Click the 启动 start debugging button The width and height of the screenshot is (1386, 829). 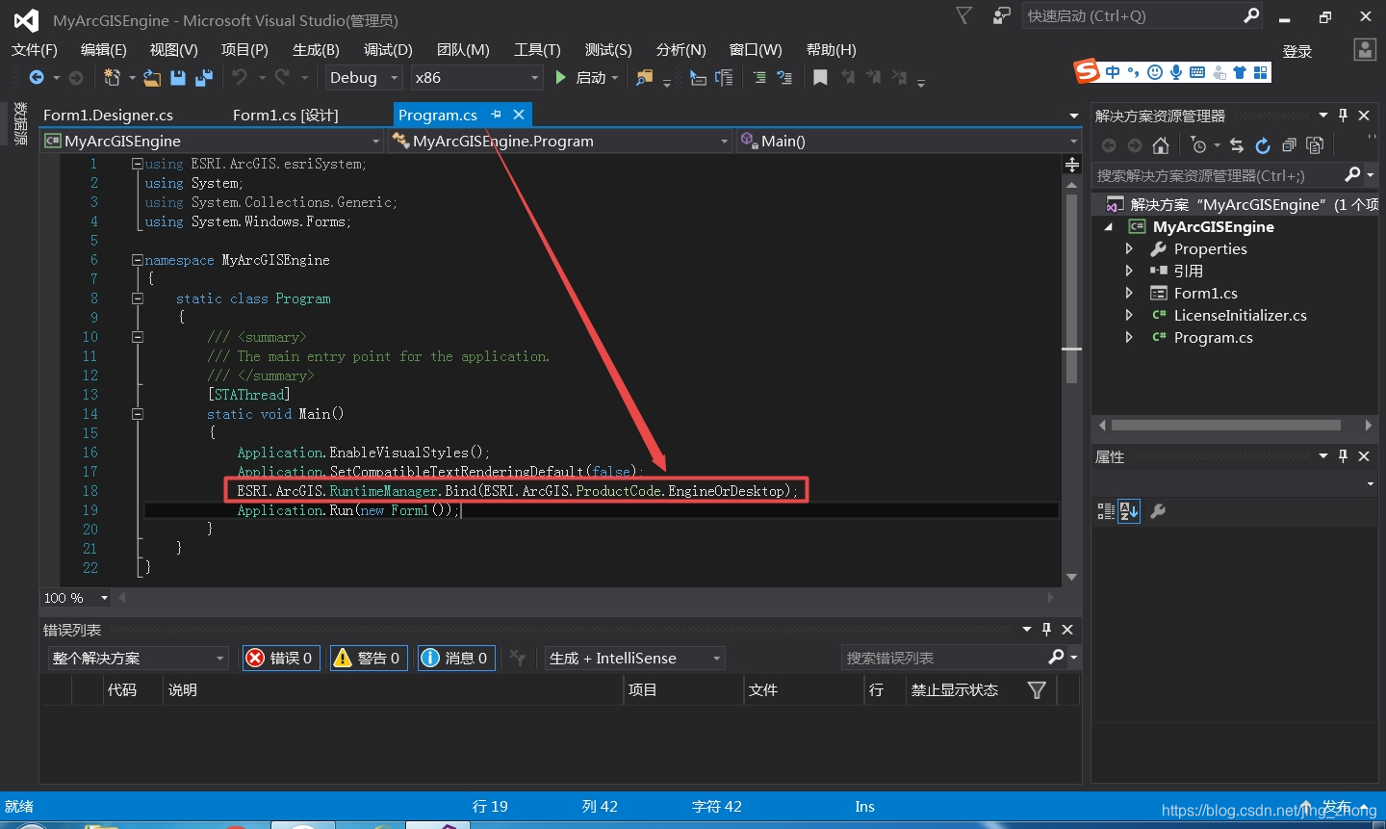(587, 78)
